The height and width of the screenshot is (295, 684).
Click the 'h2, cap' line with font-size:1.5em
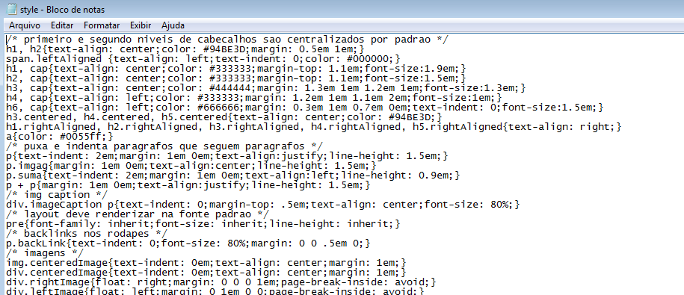click(236, 78)
